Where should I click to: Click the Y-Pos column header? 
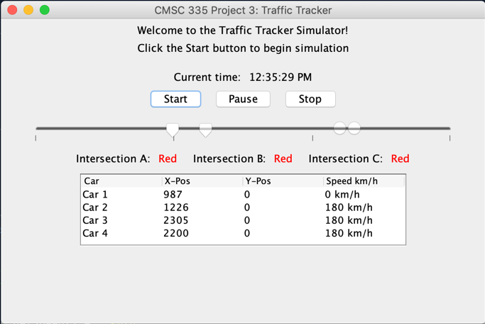283,181
